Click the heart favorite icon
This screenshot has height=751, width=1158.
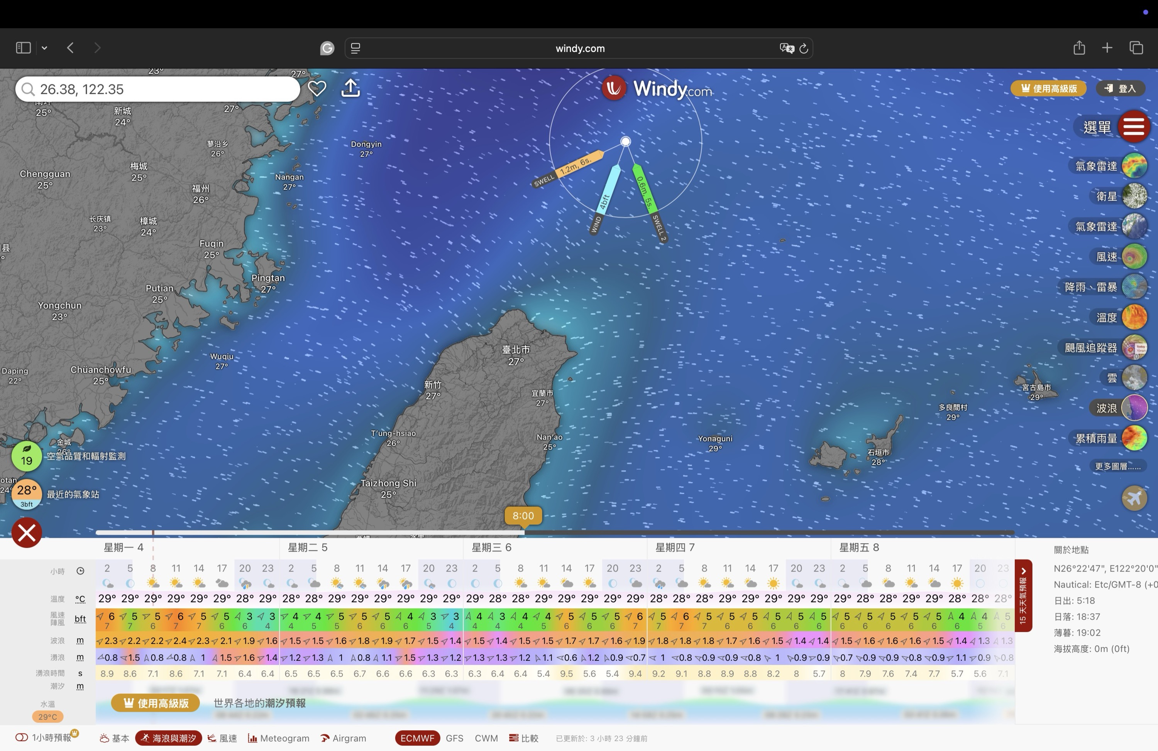(x=317, y=88)
